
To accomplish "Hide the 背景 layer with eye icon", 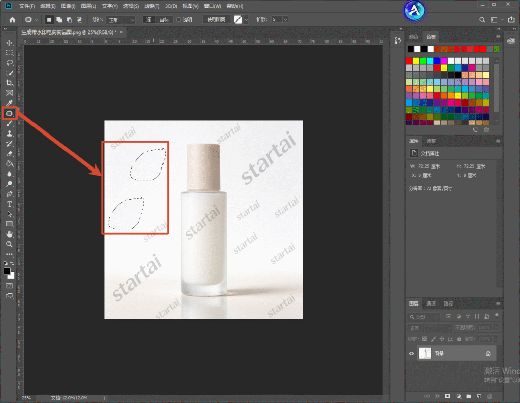I will pyautogui.click(x=411, y=354).
